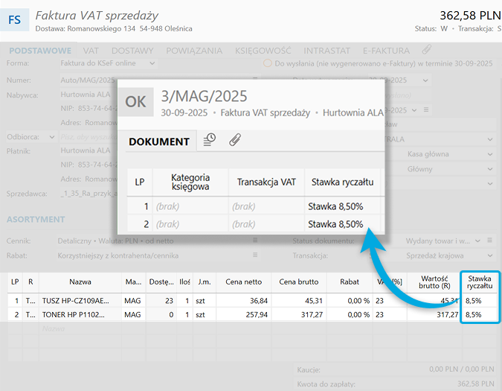Open the 'Kasa główna' dropdown
This screenshot has height=391, width=502.
[490, 153]
